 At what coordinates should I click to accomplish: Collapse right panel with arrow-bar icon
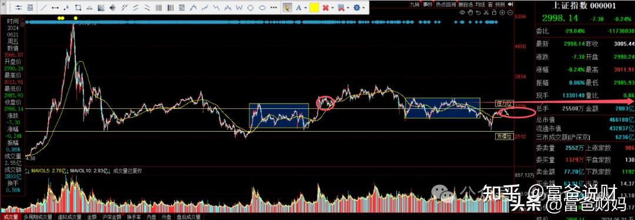tap(510, 5)
